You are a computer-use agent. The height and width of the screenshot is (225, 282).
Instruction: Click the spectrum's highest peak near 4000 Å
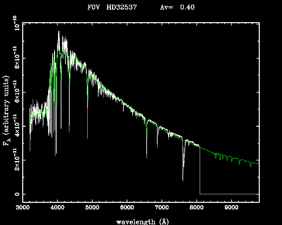click(59, 31)
